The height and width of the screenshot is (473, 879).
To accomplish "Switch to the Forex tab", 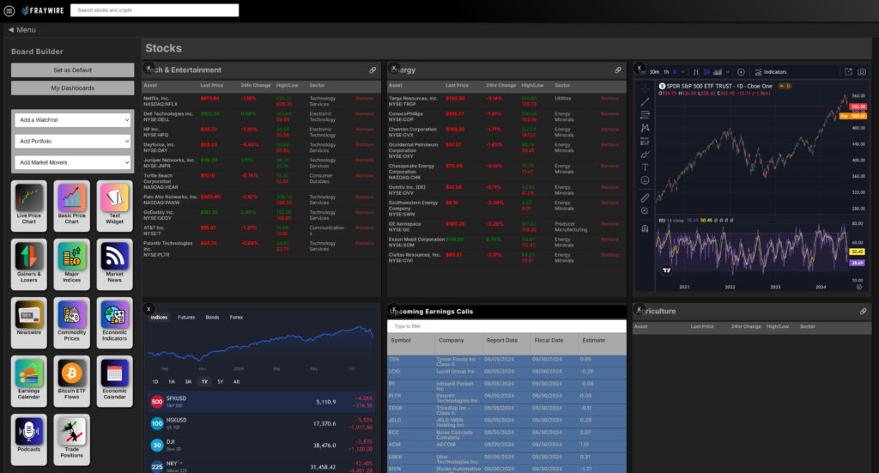I will (236, 318).
